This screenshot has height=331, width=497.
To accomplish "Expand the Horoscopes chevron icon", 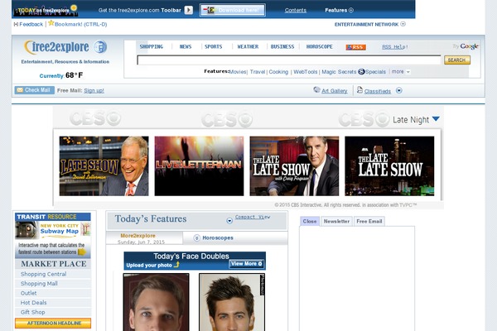I will point(197,237).
